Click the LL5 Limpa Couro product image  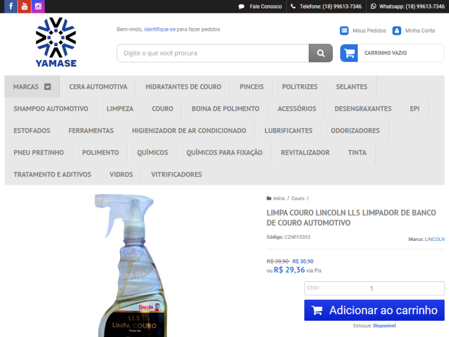(x=131, y=265)
